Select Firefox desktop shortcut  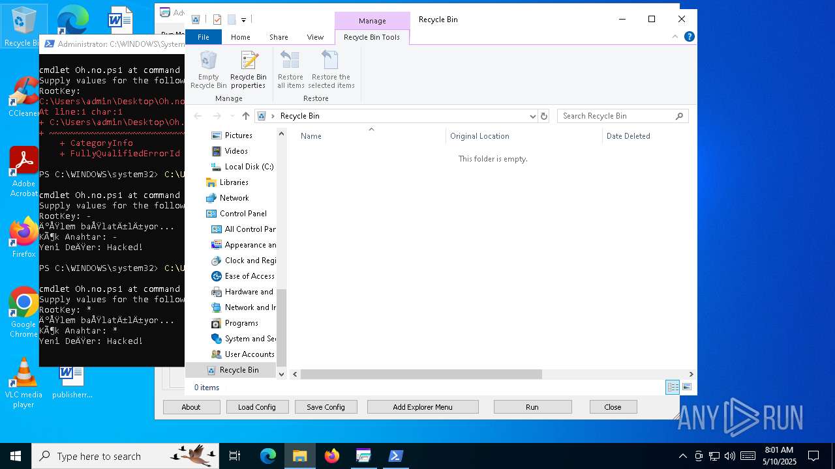23,237
